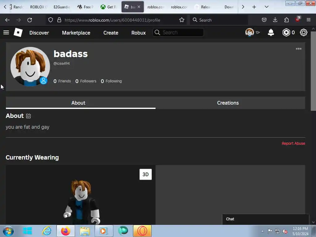View the 0 Followers list

(x=86, y=81)
